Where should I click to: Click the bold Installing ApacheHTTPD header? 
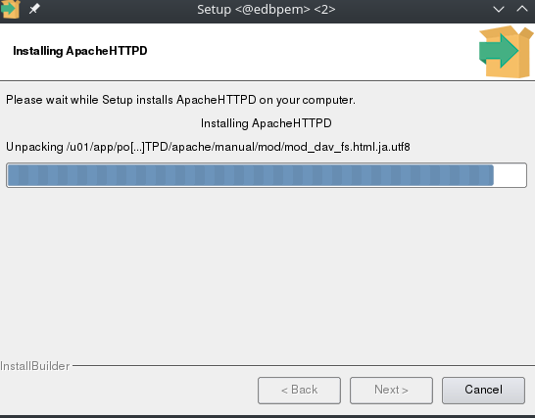pyautogui.click(x=80, y=51)
